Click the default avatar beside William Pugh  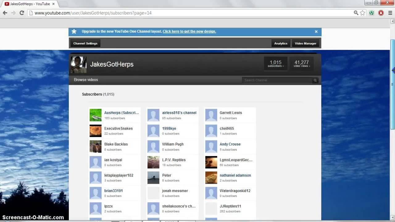pos(153,146)
